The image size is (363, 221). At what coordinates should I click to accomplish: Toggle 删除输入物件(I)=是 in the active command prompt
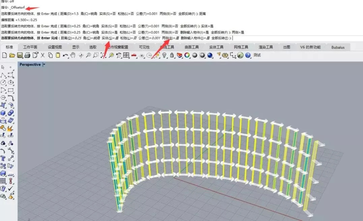click(x=195, y=38)
